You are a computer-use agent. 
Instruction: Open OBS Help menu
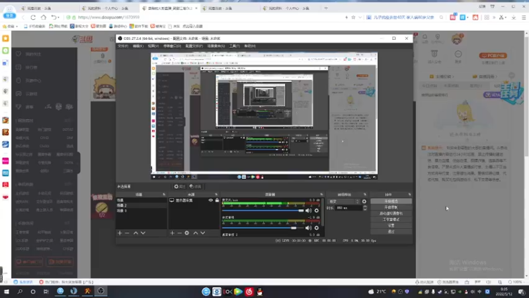(x=250, y=46)
